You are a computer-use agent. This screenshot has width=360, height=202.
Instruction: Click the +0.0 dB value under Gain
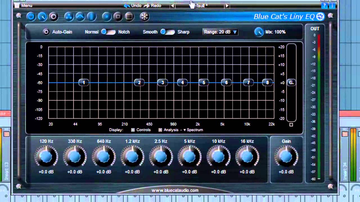click(x=286, y=172)
